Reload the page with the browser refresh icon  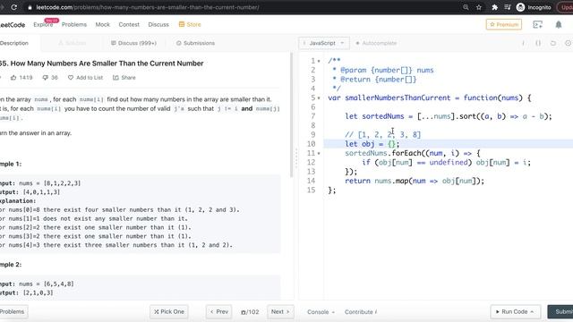coord(14,7)
